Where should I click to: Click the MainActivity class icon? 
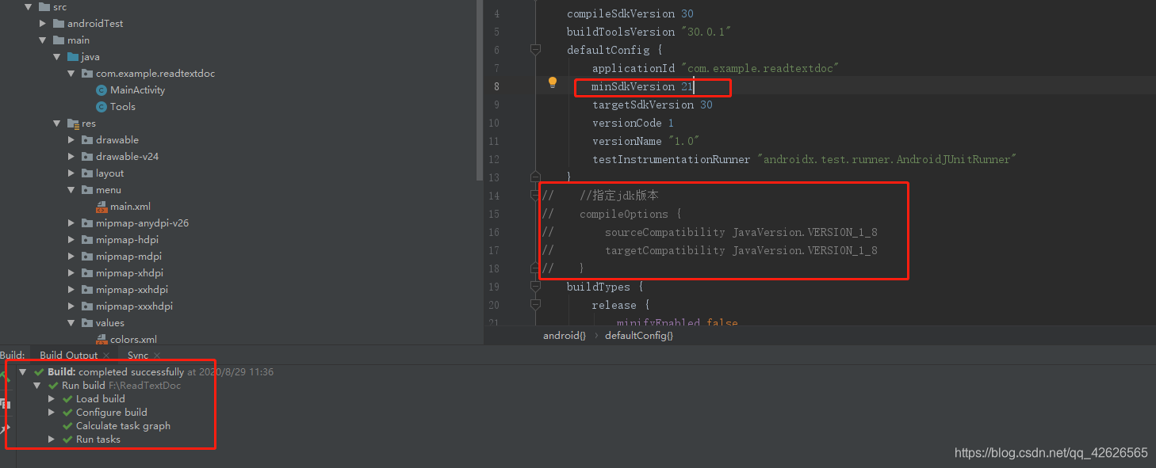[101, 90]
